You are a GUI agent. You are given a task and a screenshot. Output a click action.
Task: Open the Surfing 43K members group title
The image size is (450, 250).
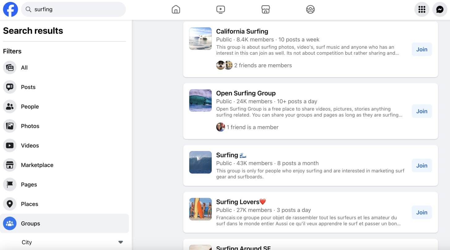[231, 155]
